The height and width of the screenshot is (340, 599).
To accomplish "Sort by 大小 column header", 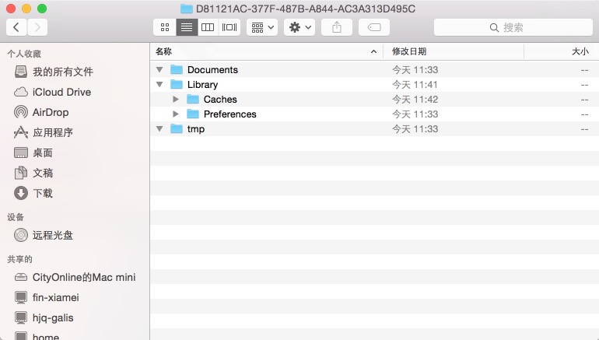I will coord(561,51).
